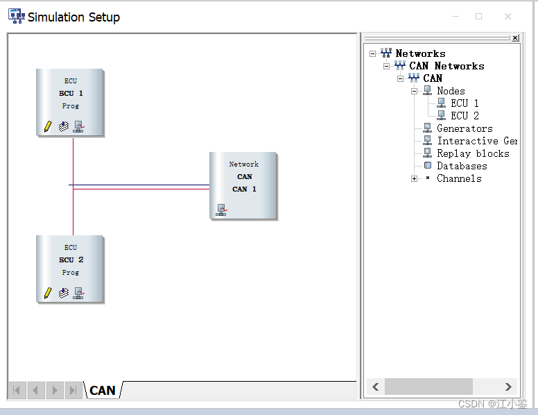Collapse the Networks root node
This screenshot has width=538, height=415.
coord(372,53)
